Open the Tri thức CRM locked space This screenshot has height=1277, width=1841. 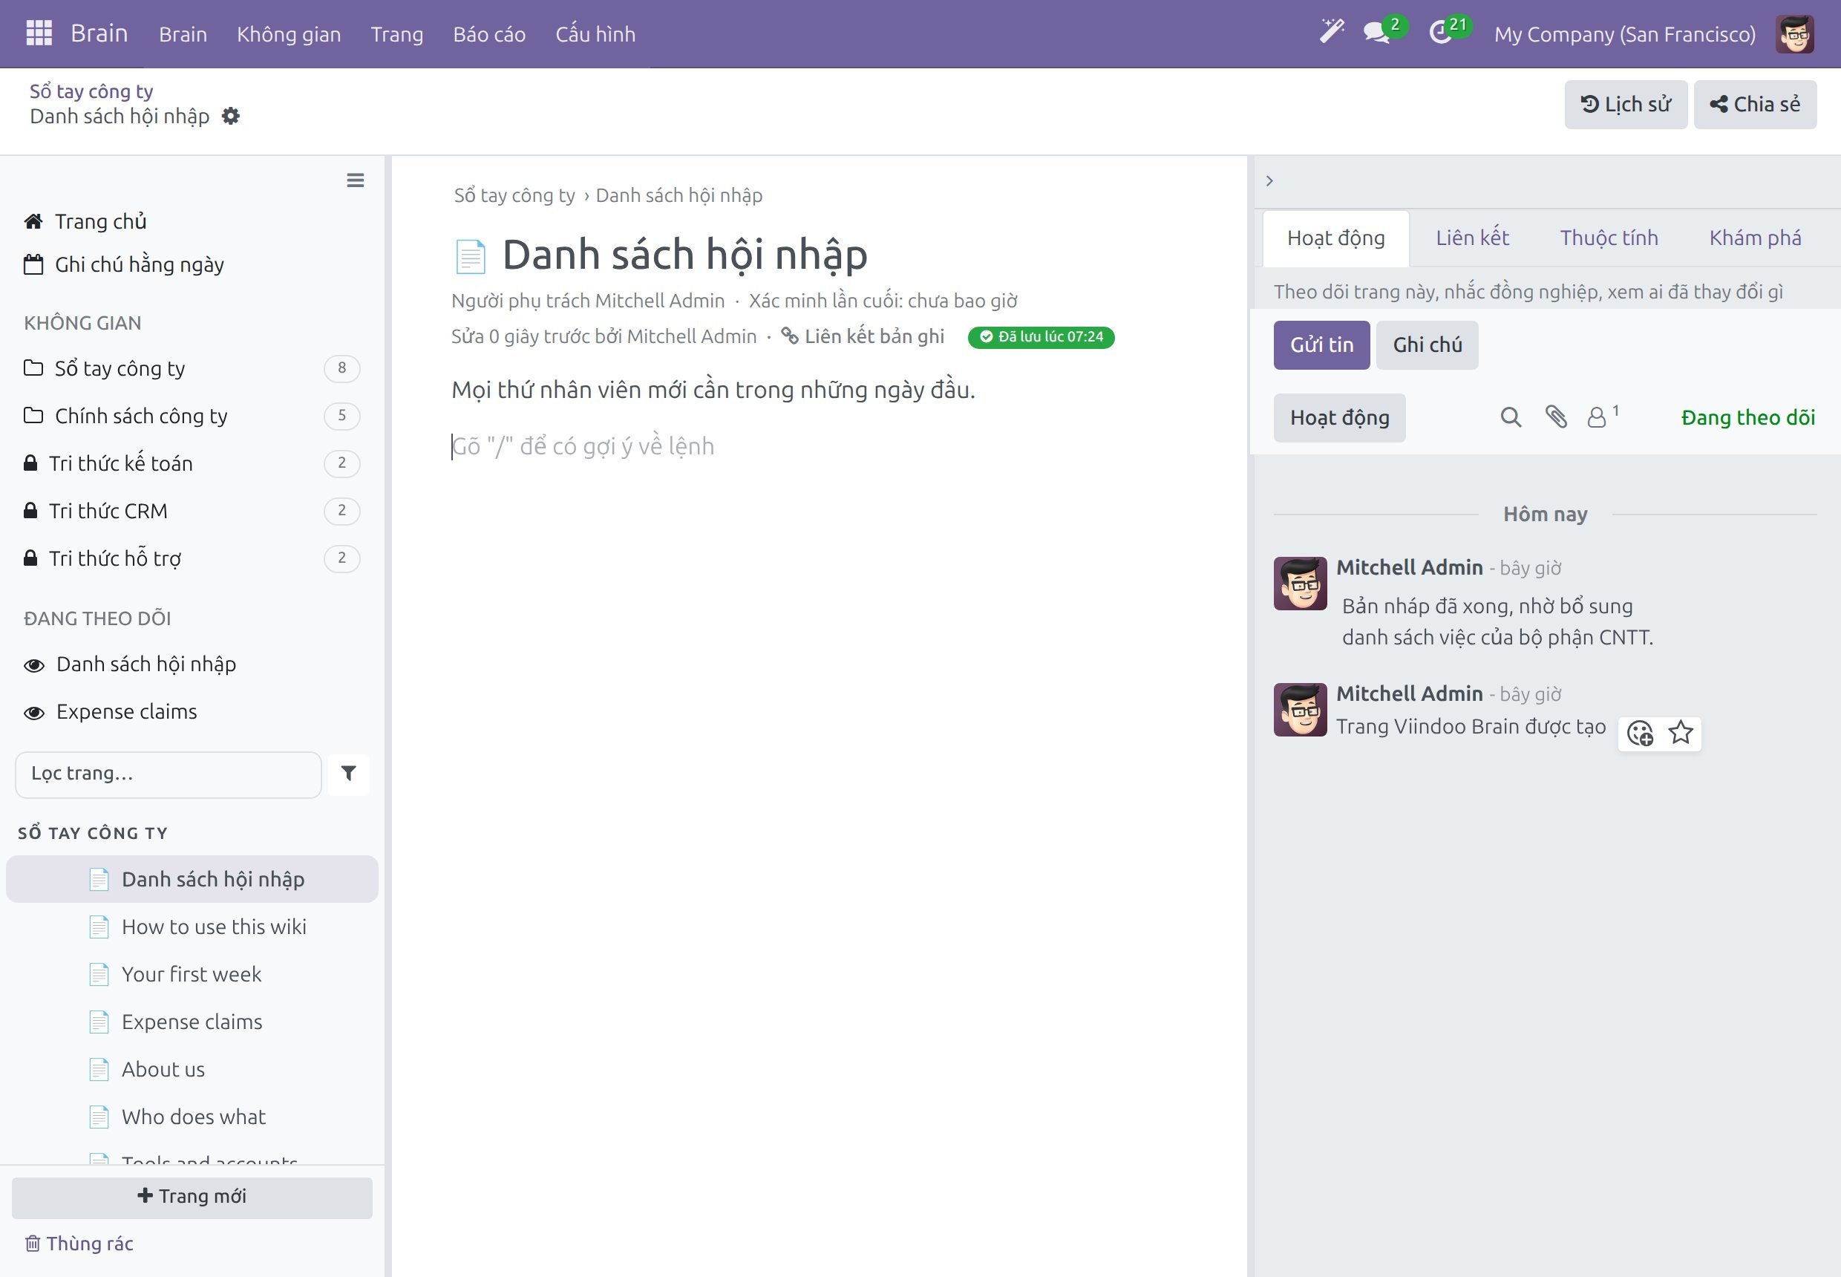point(192,512)
